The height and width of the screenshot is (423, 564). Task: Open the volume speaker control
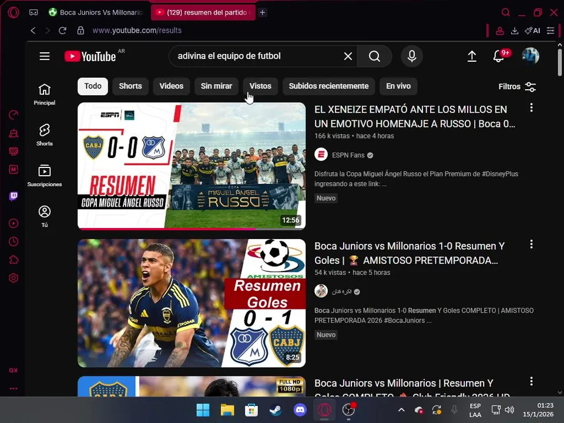[509, 409]
